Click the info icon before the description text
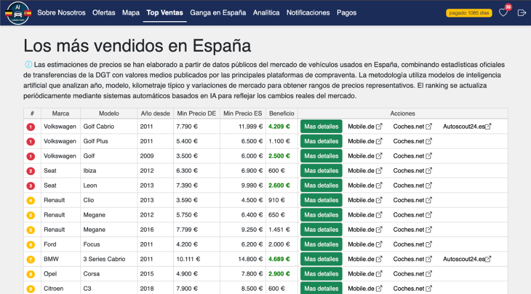 [28, 65]
